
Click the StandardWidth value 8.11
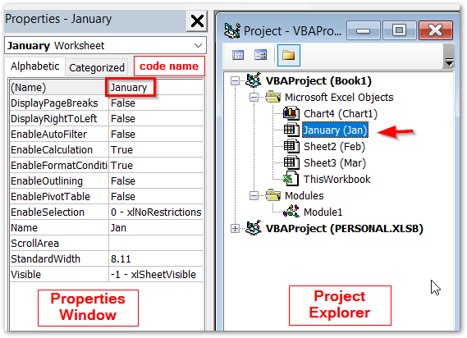click(x=156, y=258)
